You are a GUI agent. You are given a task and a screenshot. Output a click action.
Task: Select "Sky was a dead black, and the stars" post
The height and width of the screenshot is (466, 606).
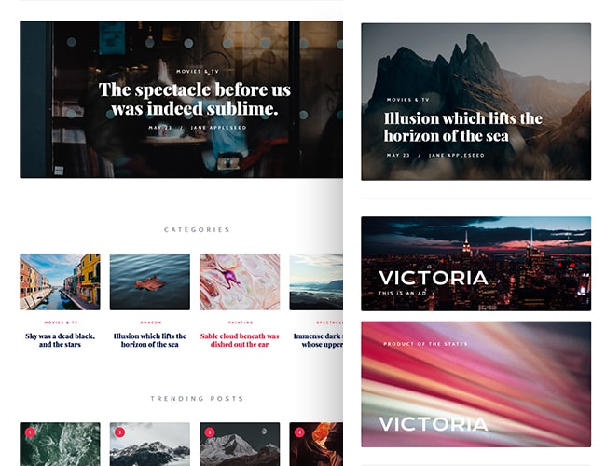60,340
